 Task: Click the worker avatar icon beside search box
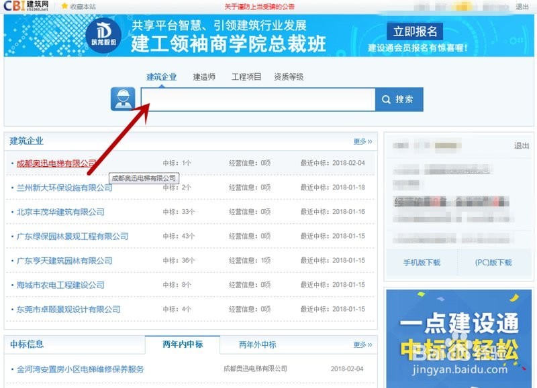coord(123,99)
